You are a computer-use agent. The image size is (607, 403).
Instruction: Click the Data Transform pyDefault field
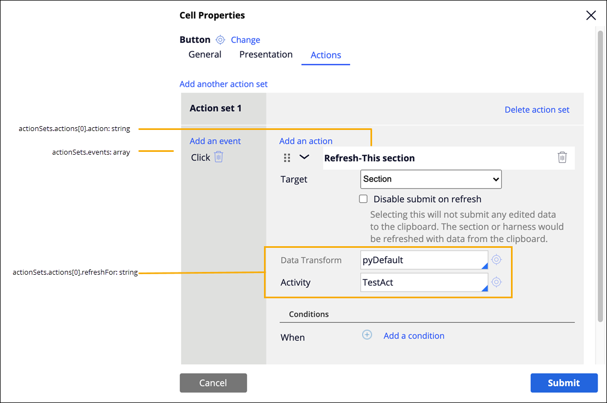tap(424, 260)
